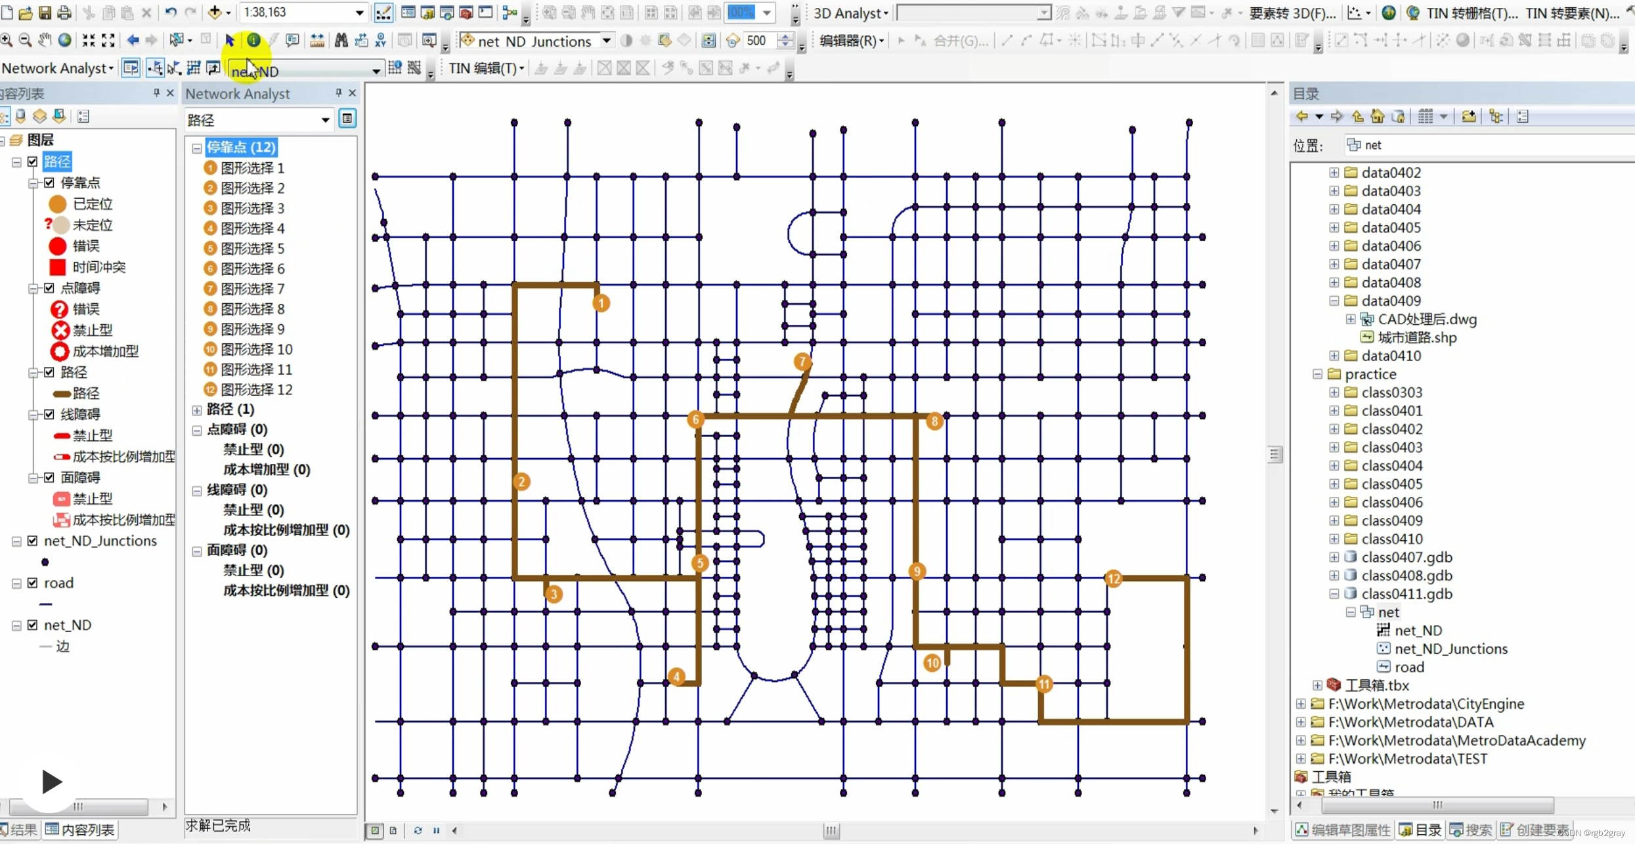Open Network Analyst window toggle icon
This screenshot has width=1635, height=844.
click(131, 68)
